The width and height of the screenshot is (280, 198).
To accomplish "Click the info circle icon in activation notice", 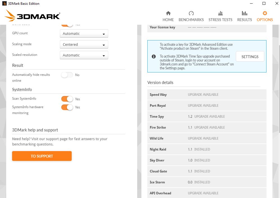I will tap(153, 56).
